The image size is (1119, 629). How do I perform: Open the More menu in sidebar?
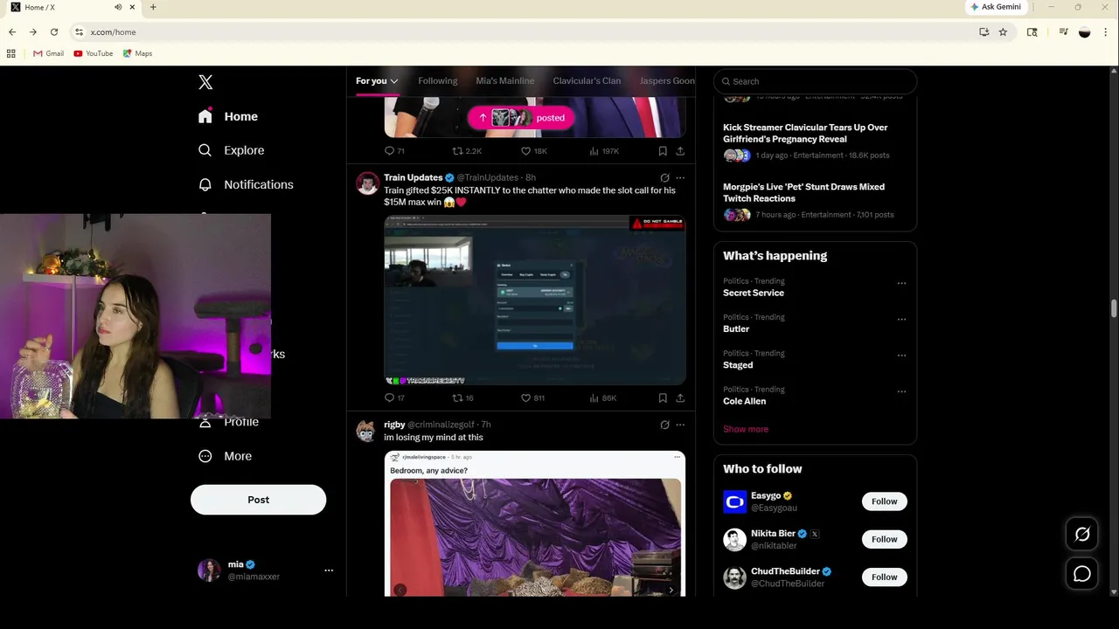(226, 456)
